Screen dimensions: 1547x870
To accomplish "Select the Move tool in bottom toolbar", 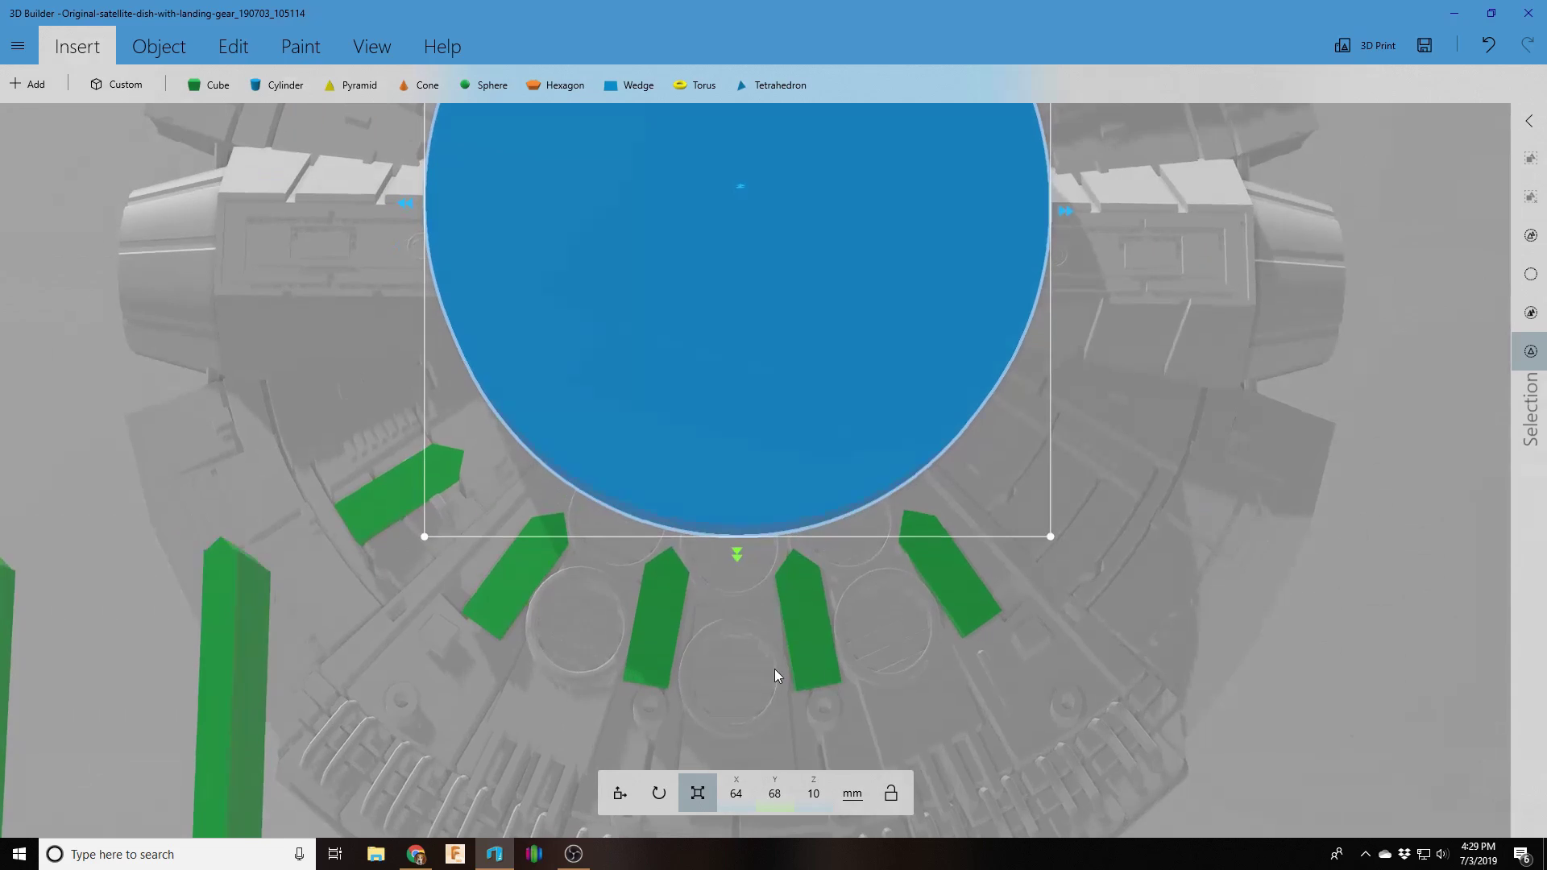I will pyautogui.click(x=620, y=793).
